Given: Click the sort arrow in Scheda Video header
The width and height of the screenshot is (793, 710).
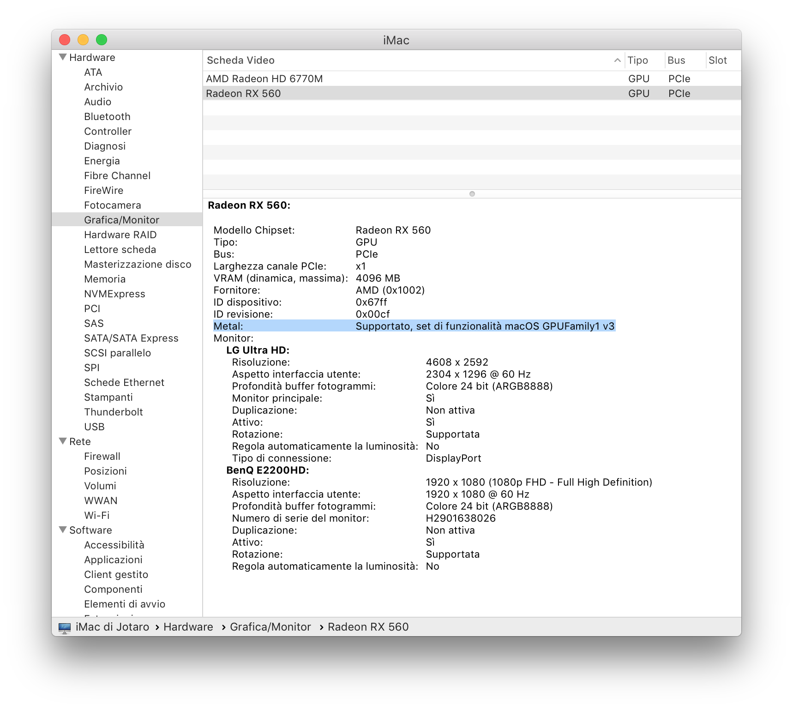Looking at the screenshot, I should [x=617, y=60].
